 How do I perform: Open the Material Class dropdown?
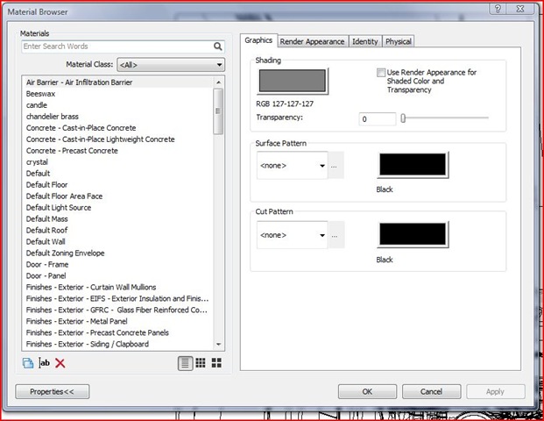pos(171,65)
